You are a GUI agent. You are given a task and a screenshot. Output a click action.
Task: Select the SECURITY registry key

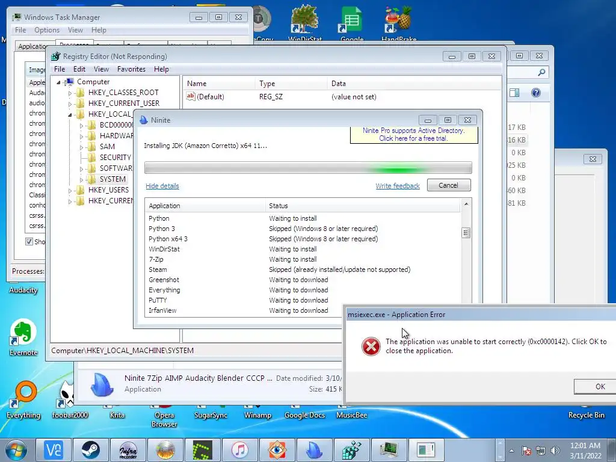coord(115,158)
